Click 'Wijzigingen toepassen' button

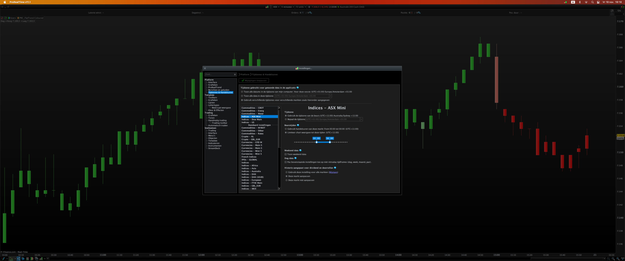click(254, 81)
